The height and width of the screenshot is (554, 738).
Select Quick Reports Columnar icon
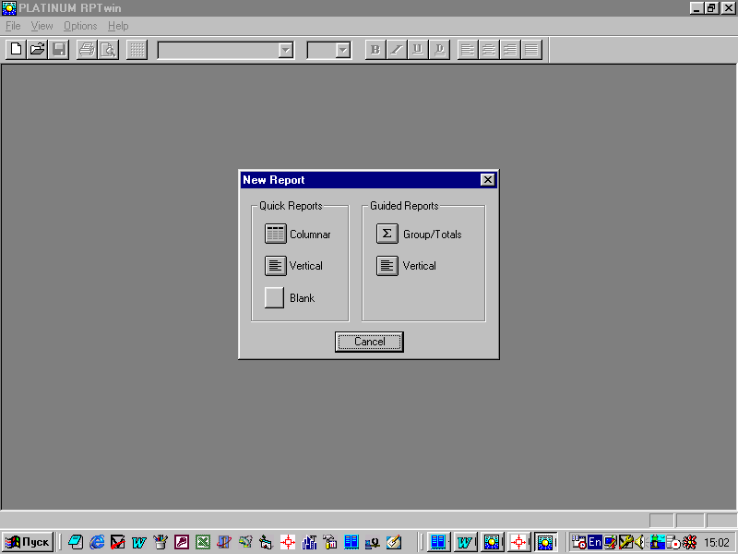[x=275, y=234]
